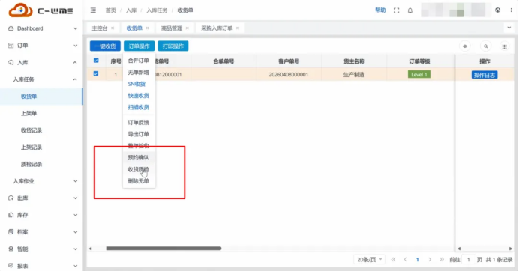Screen dimensions: 519x271
Task: Open the 20条/页 page size dropdown
Action: click(x=369, y=260)
